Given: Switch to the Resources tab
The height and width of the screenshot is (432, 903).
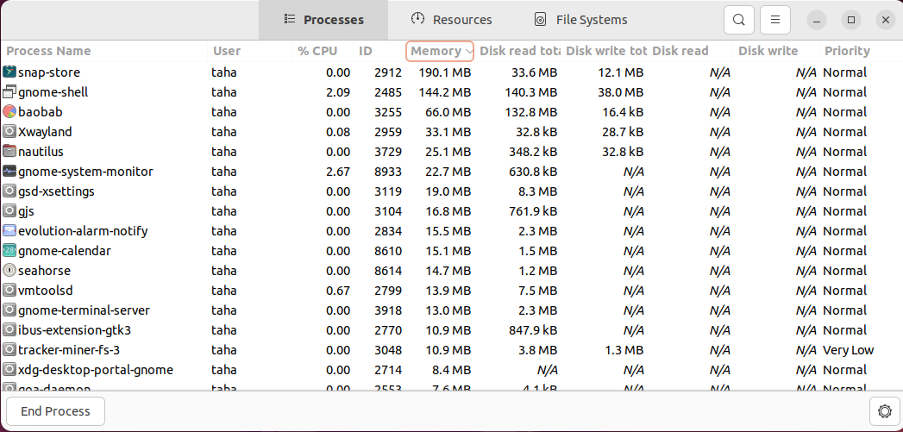Looking at the screenshot, I should [x=452, y=20].
